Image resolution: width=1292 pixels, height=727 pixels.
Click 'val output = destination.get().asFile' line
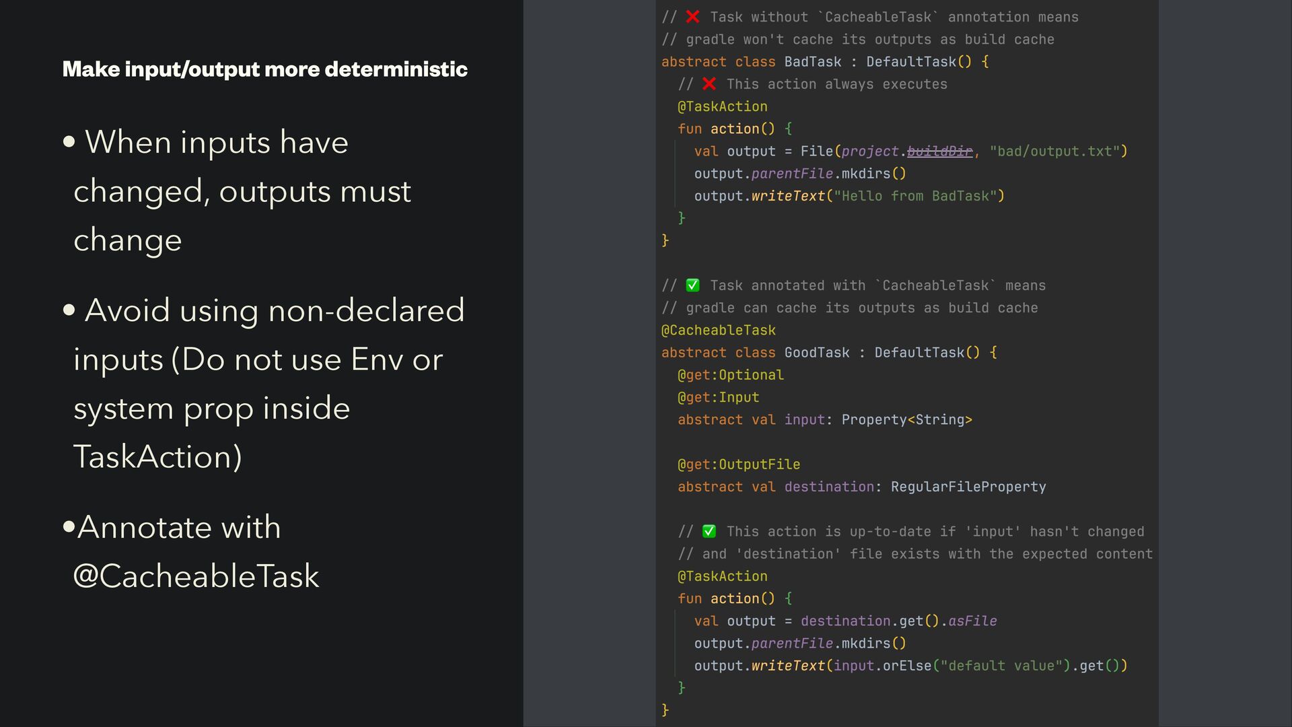click(846, 621)
